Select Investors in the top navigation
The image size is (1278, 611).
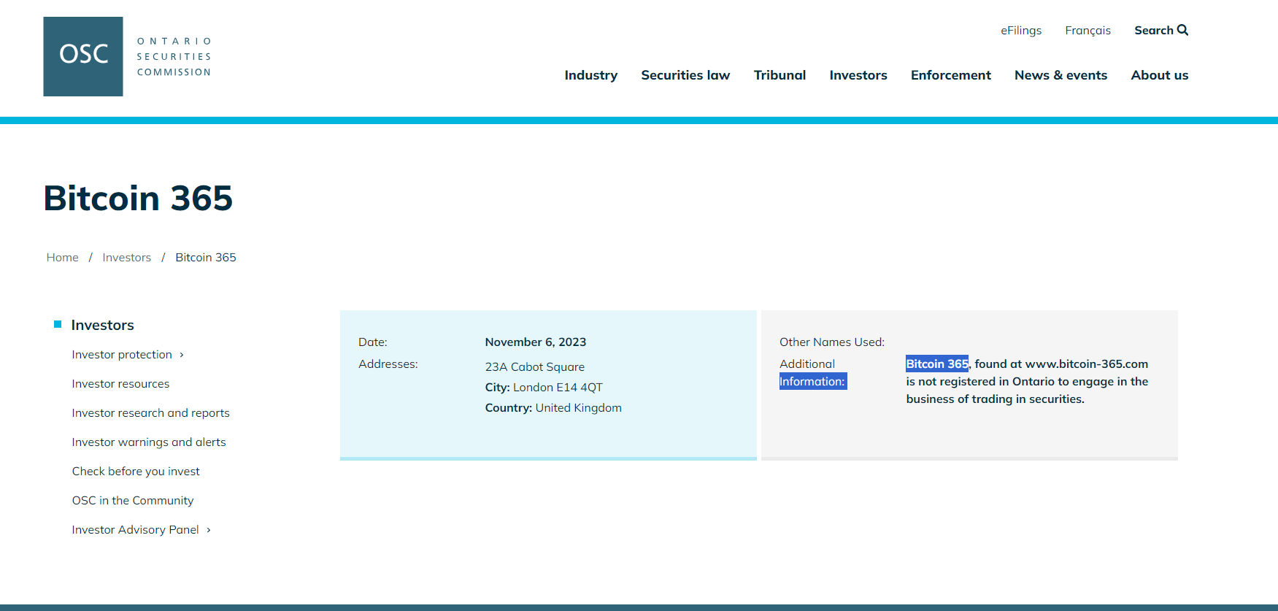pos(858,75)
